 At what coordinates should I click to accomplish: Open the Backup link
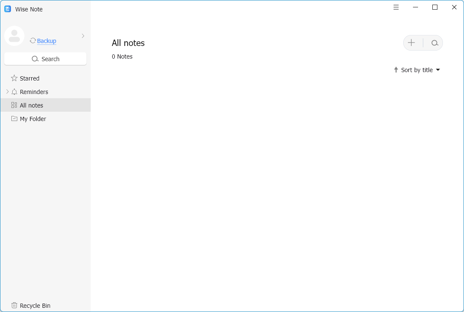pyautogui.click(x=46, y=41)
